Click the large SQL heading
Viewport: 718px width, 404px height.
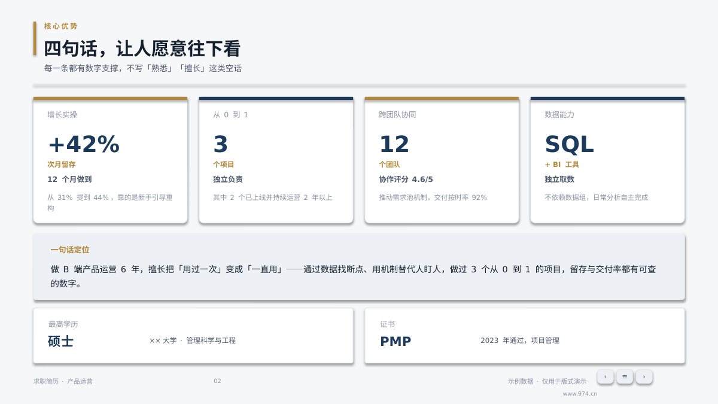coord(569,144)
